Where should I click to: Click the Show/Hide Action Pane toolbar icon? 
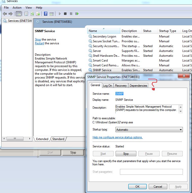pyautogui.click(x=52, y=14)
